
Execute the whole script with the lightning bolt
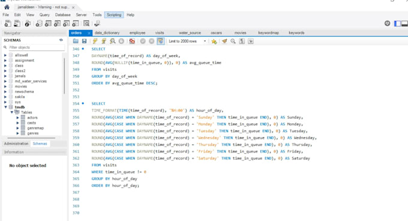[95, 41]
